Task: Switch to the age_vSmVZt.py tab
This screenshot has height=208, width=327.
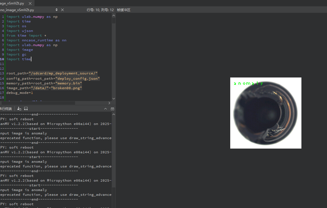Action: click(x=13, y=4)
